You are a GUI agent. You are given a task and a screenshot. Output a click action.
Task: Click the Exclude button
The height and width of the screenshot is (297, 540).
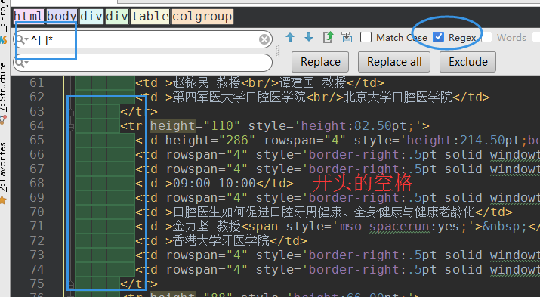467,62
